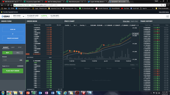170x95 pixels.
Task: Switch to Crypto Hill Billy Twitter tab
Action: click(x=97, y=2)
